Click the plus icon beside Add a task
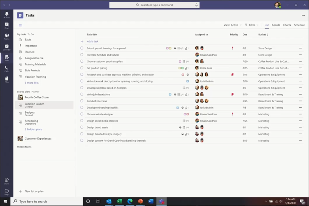 (x=82, y=41)
